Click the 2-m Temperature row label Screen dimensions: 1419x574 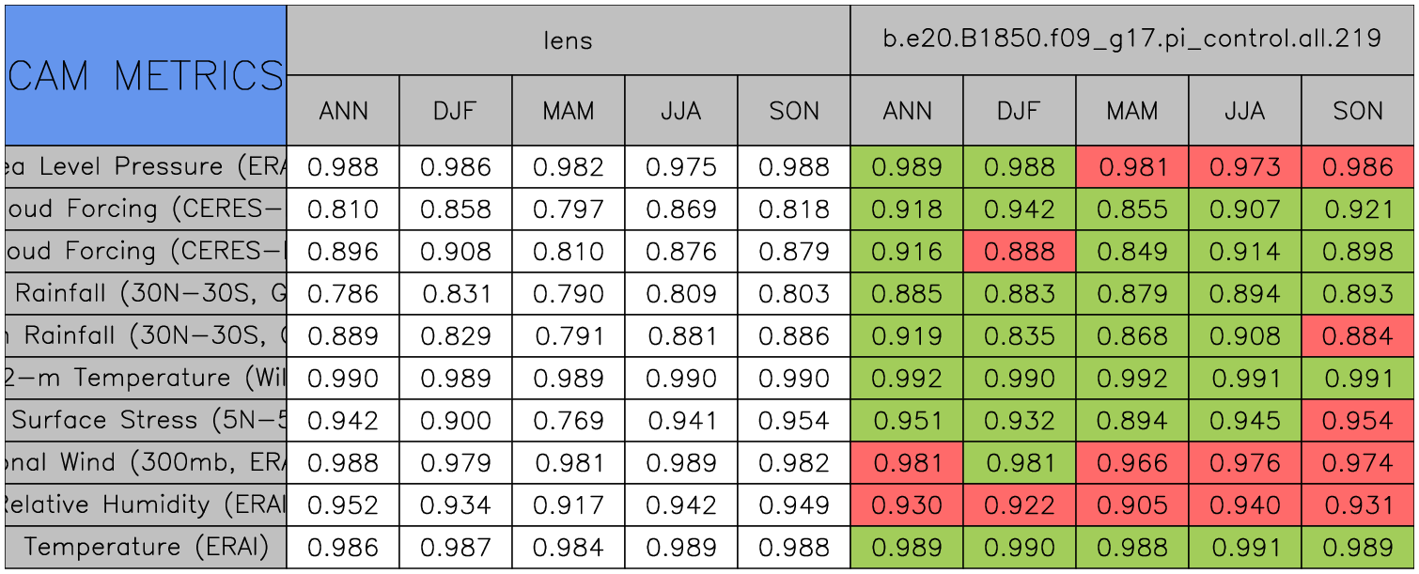coord(146,379)
